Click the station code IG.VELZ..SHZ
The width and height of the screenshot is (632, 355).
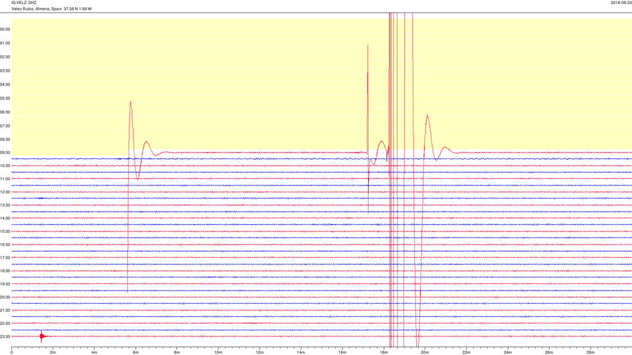coord(24,3)
